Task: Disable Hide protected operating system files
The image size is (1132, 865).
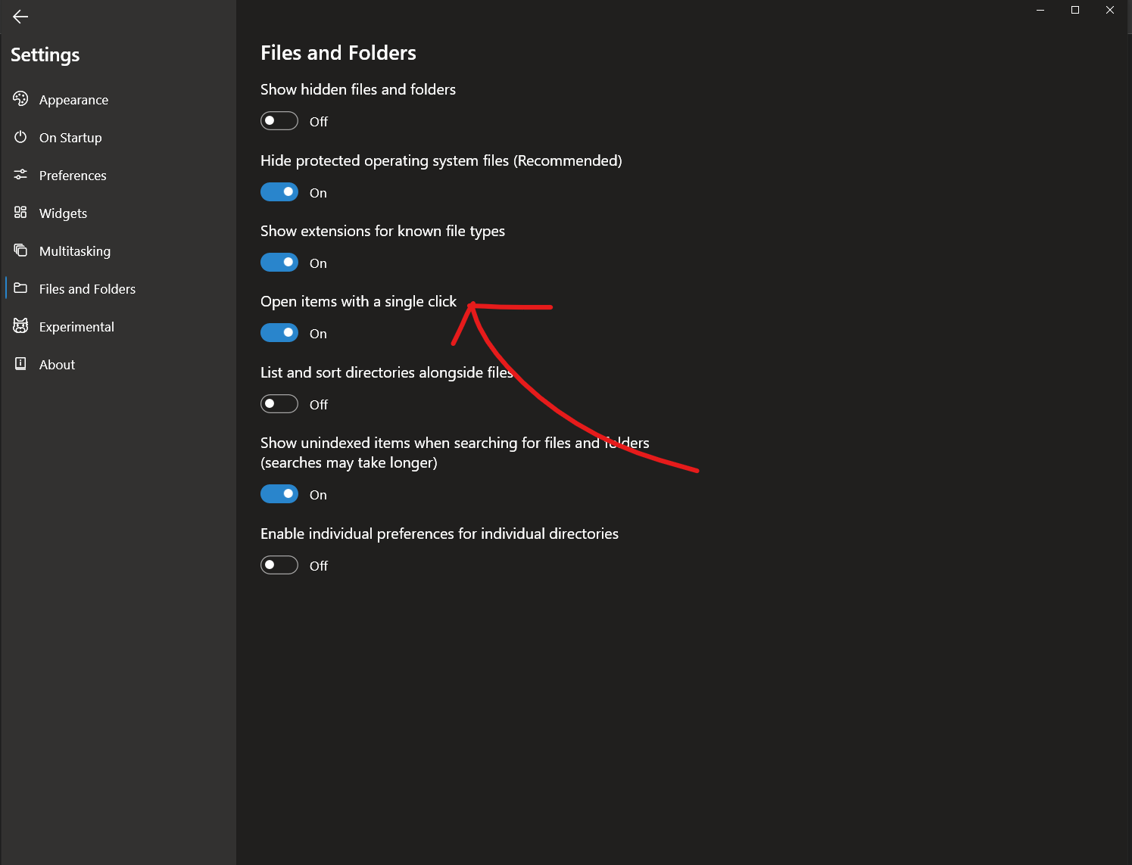Action: (279, 191)
